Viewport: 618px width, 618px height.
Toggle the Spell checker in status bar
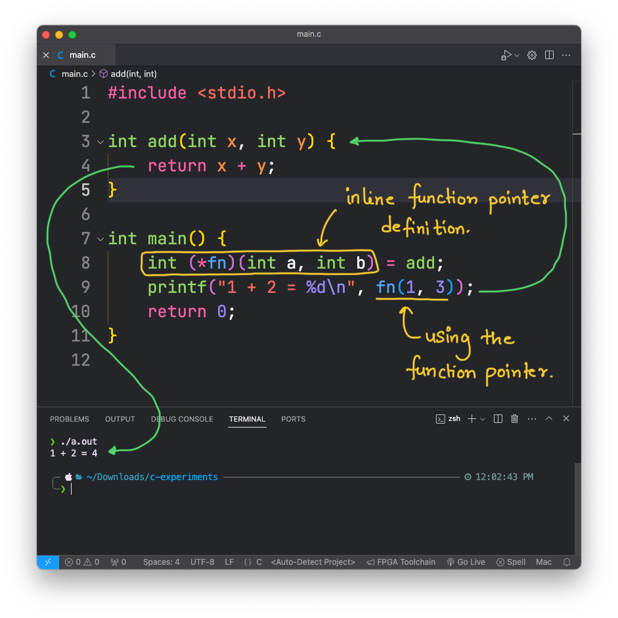point(511,562)
